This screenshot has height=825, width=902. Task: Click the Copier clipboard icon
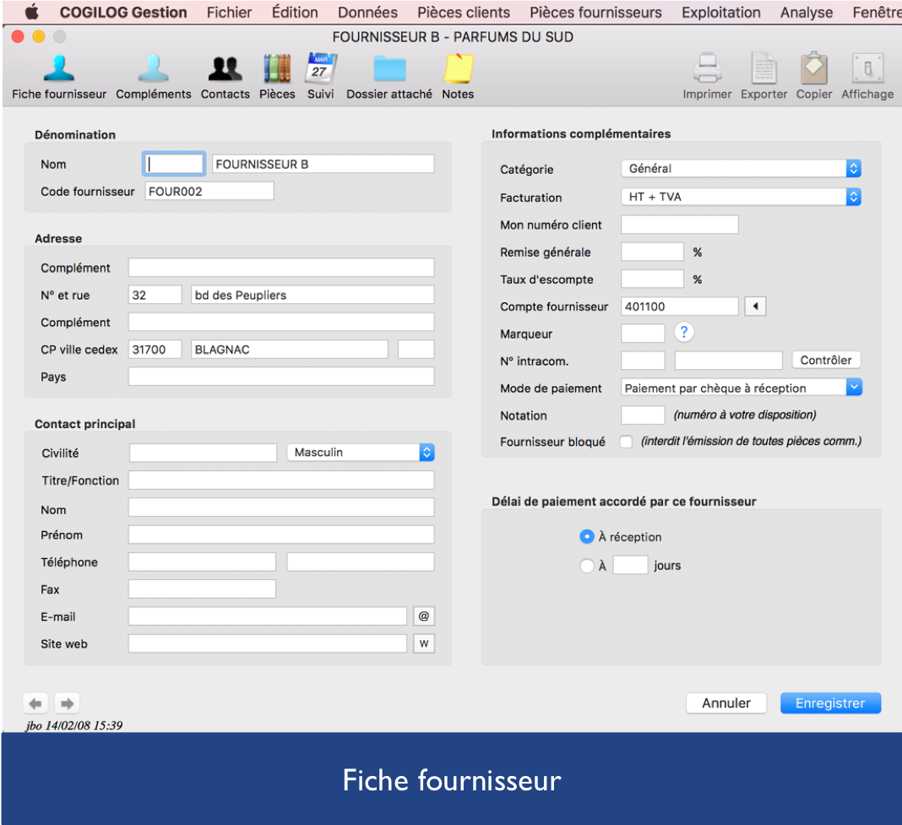(814, 68)
